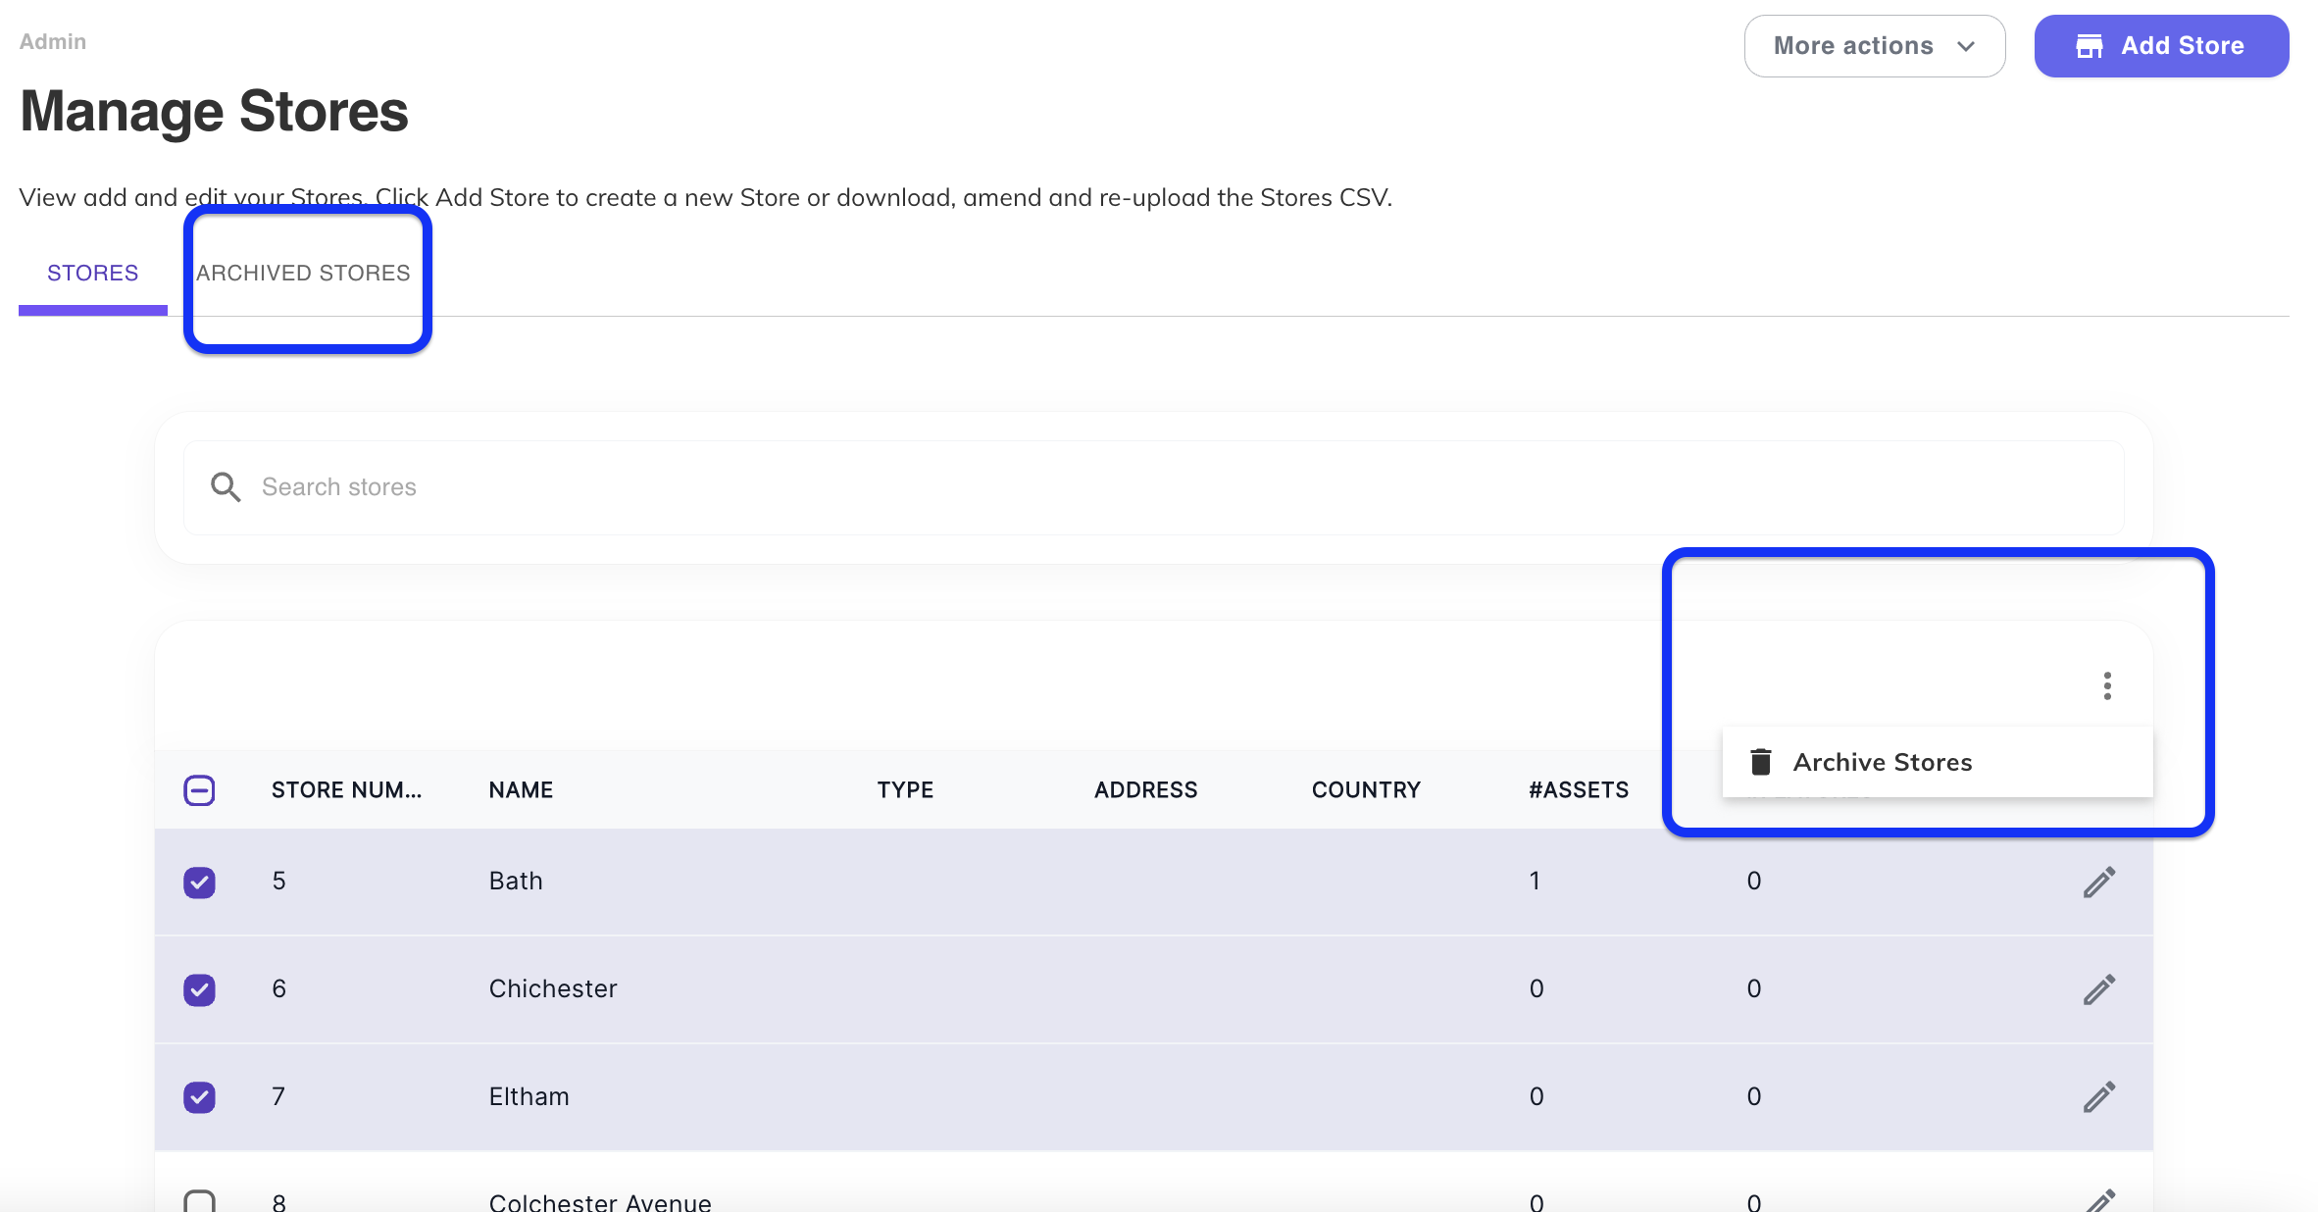This screenshot has height=1212, width=2318.
Task: Click the storefront icon on Add Store
Action: 2090,46
